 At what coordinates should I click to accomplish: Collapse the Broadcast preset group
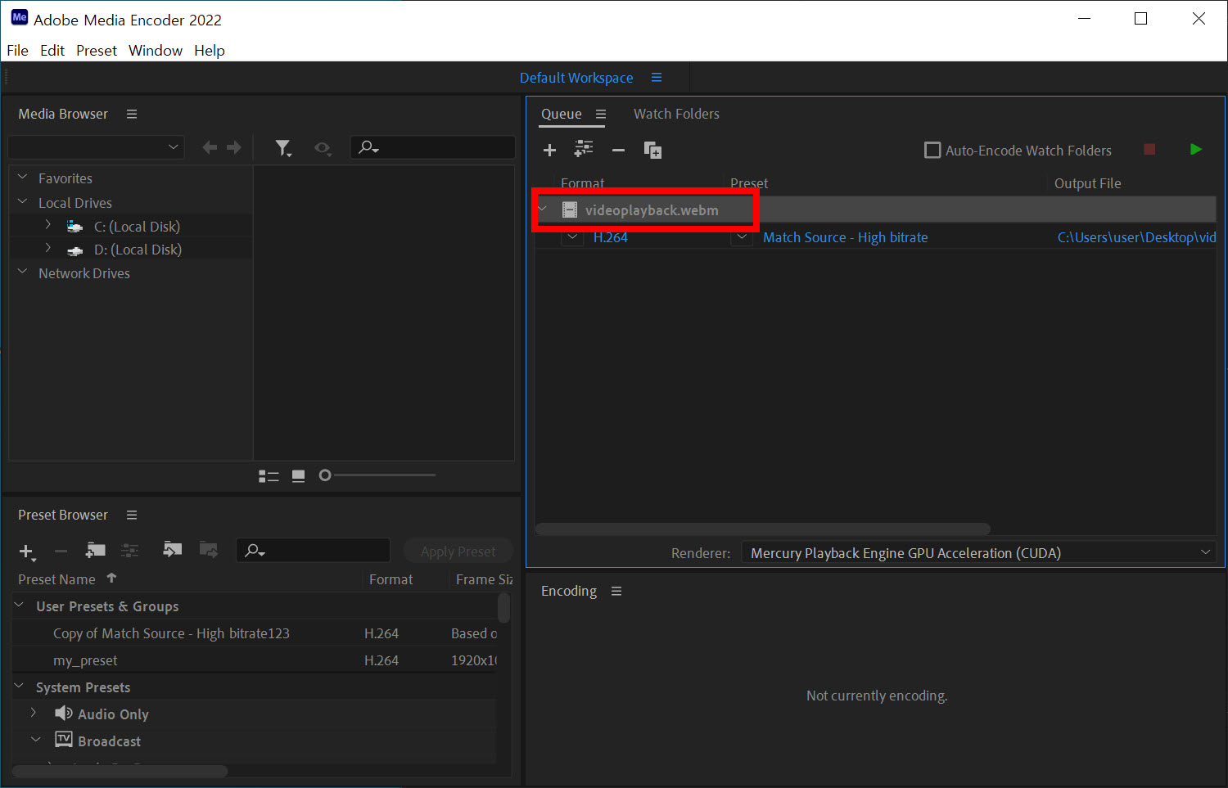click(35, 740)
